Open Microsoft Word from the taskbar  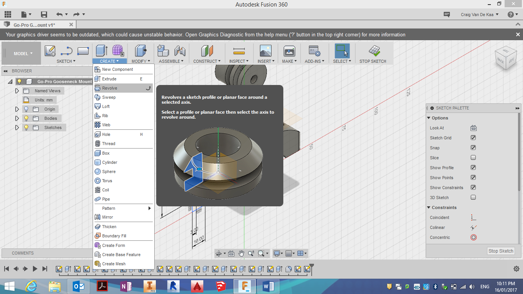click(x=268, y=286)
